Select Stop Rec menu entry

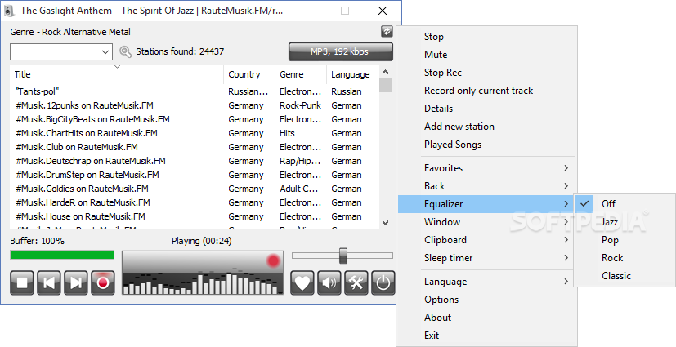pyautogui.click(x=486, y=73)
